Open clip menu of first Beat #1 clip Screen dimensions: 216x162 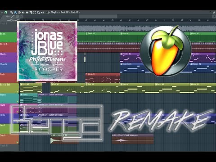pos(86,33)
